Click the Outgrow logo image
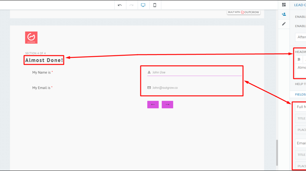The height and width of the screenshot is (171, 306). pos(31,37)
